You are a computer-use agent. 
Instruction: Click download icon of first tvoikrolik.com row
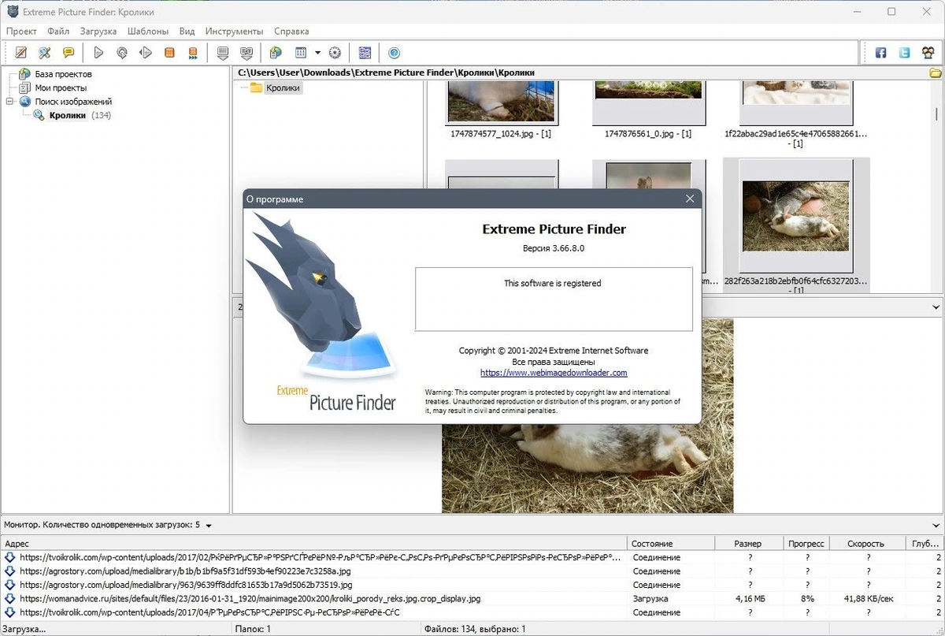click(x=10, y=557)
